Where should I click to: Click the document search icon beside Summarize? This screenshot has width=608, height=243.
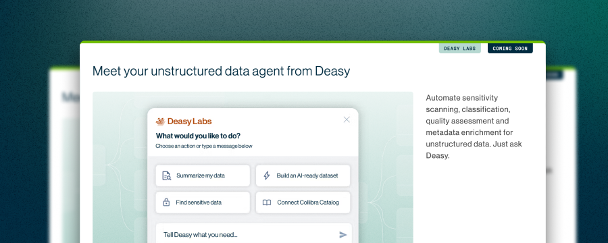click(166, 175)
